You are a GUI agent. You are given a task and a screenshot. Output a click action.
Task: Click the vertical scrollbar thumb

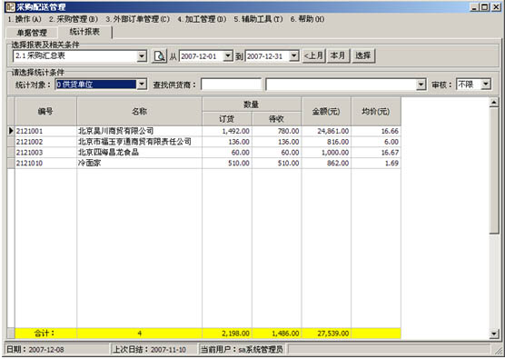point(494,171)
